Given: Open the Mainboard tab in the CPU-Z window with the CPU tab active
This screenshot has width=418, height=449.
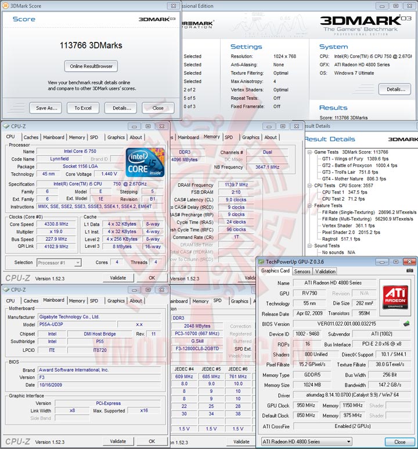Looking at the screenshot, I should pos(53,137).
